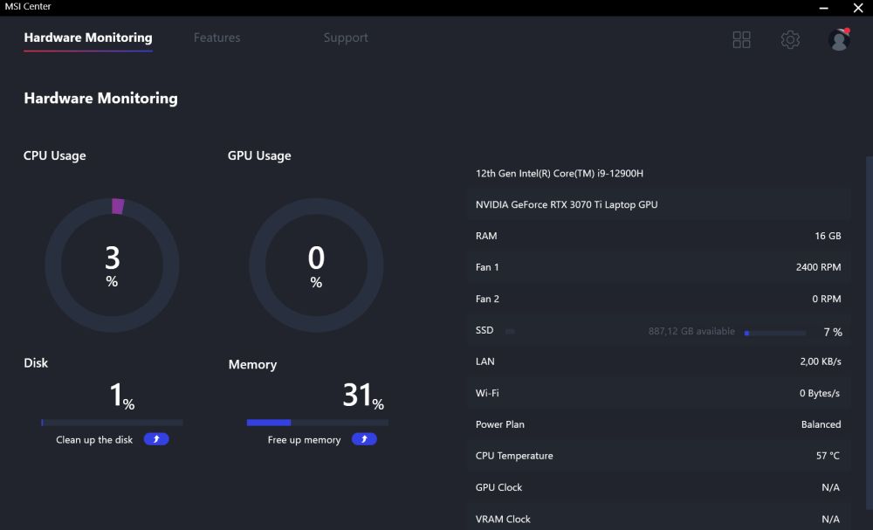Click the Fan 2 label

(487, 299)
